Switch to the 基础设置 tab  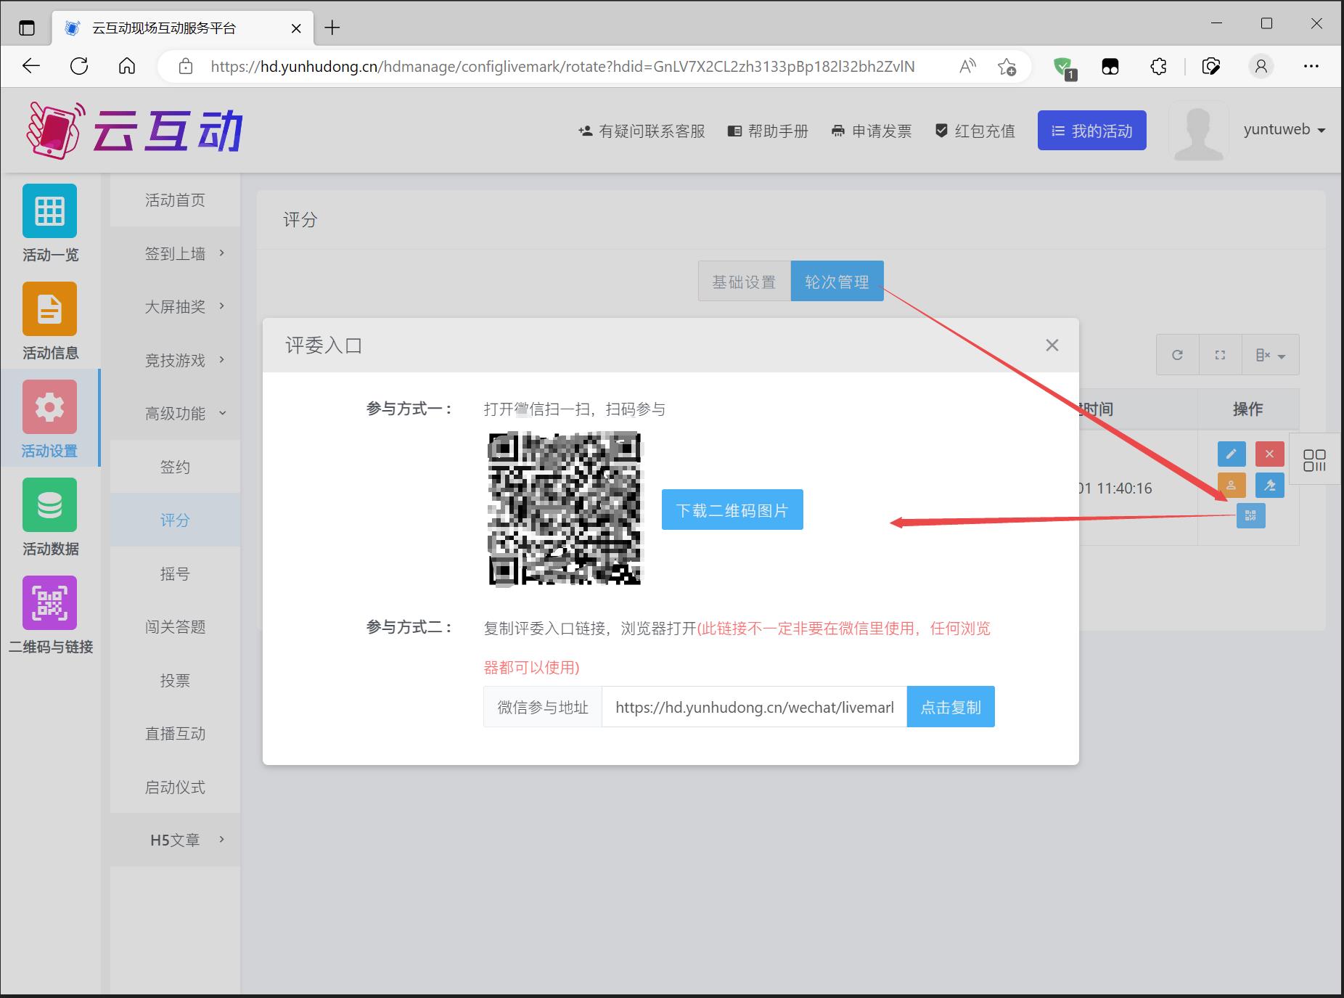coord(744,282)
